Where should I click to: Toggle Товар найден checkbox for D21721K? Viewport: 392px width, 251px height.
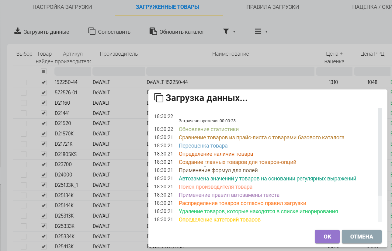(43, 144)
